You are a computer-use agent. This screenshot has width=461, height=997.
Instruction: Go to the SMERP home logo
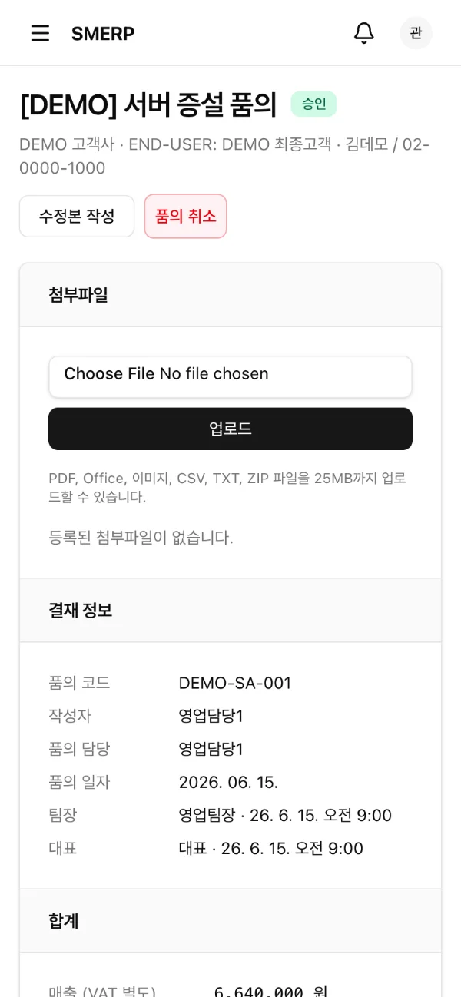click(x=103, y=33)
